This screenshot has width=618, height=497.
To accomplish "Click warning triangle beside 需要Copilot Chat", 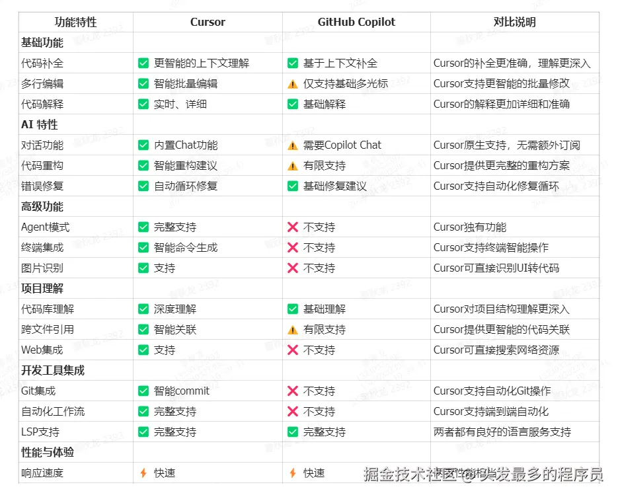I will point(293,145).
